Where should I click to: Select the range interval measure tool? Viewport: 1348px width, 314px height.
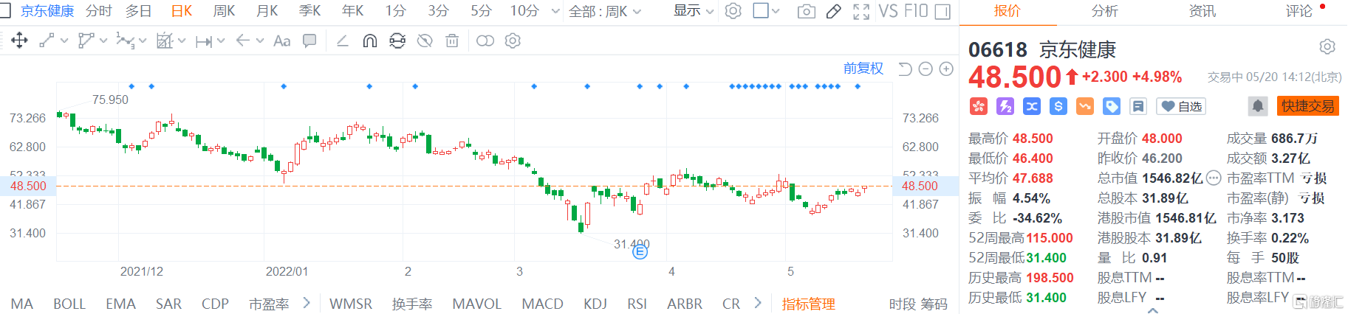204,41
